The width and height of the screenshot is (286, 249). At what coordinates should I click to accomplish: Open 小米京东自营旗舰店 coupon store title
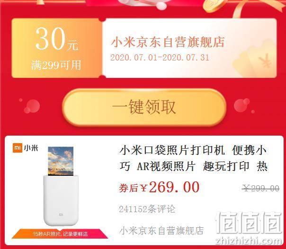pyautogui.click(x=168, y=43)
